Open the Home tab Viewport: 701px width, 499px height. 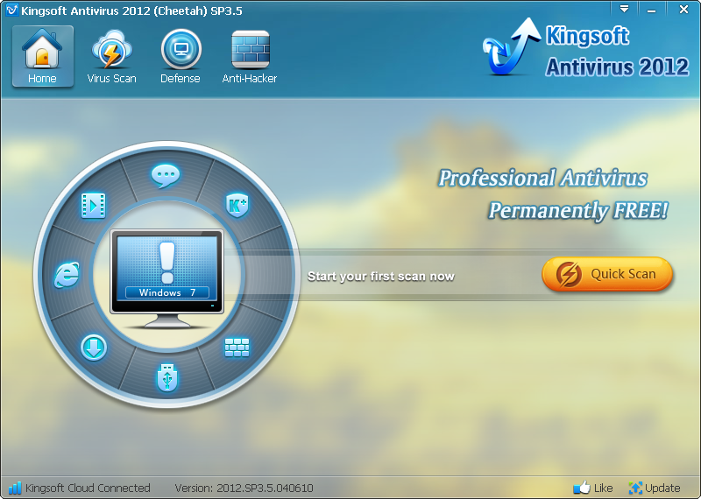[x=42, y=56]
